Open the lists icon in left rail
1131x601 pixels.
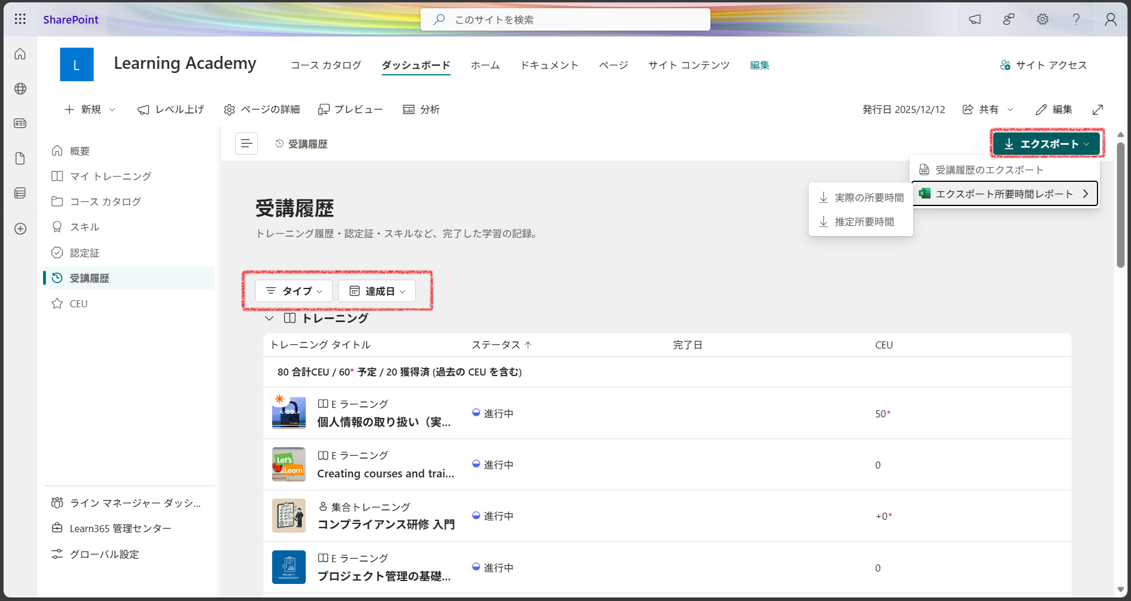tap(20, 193)
